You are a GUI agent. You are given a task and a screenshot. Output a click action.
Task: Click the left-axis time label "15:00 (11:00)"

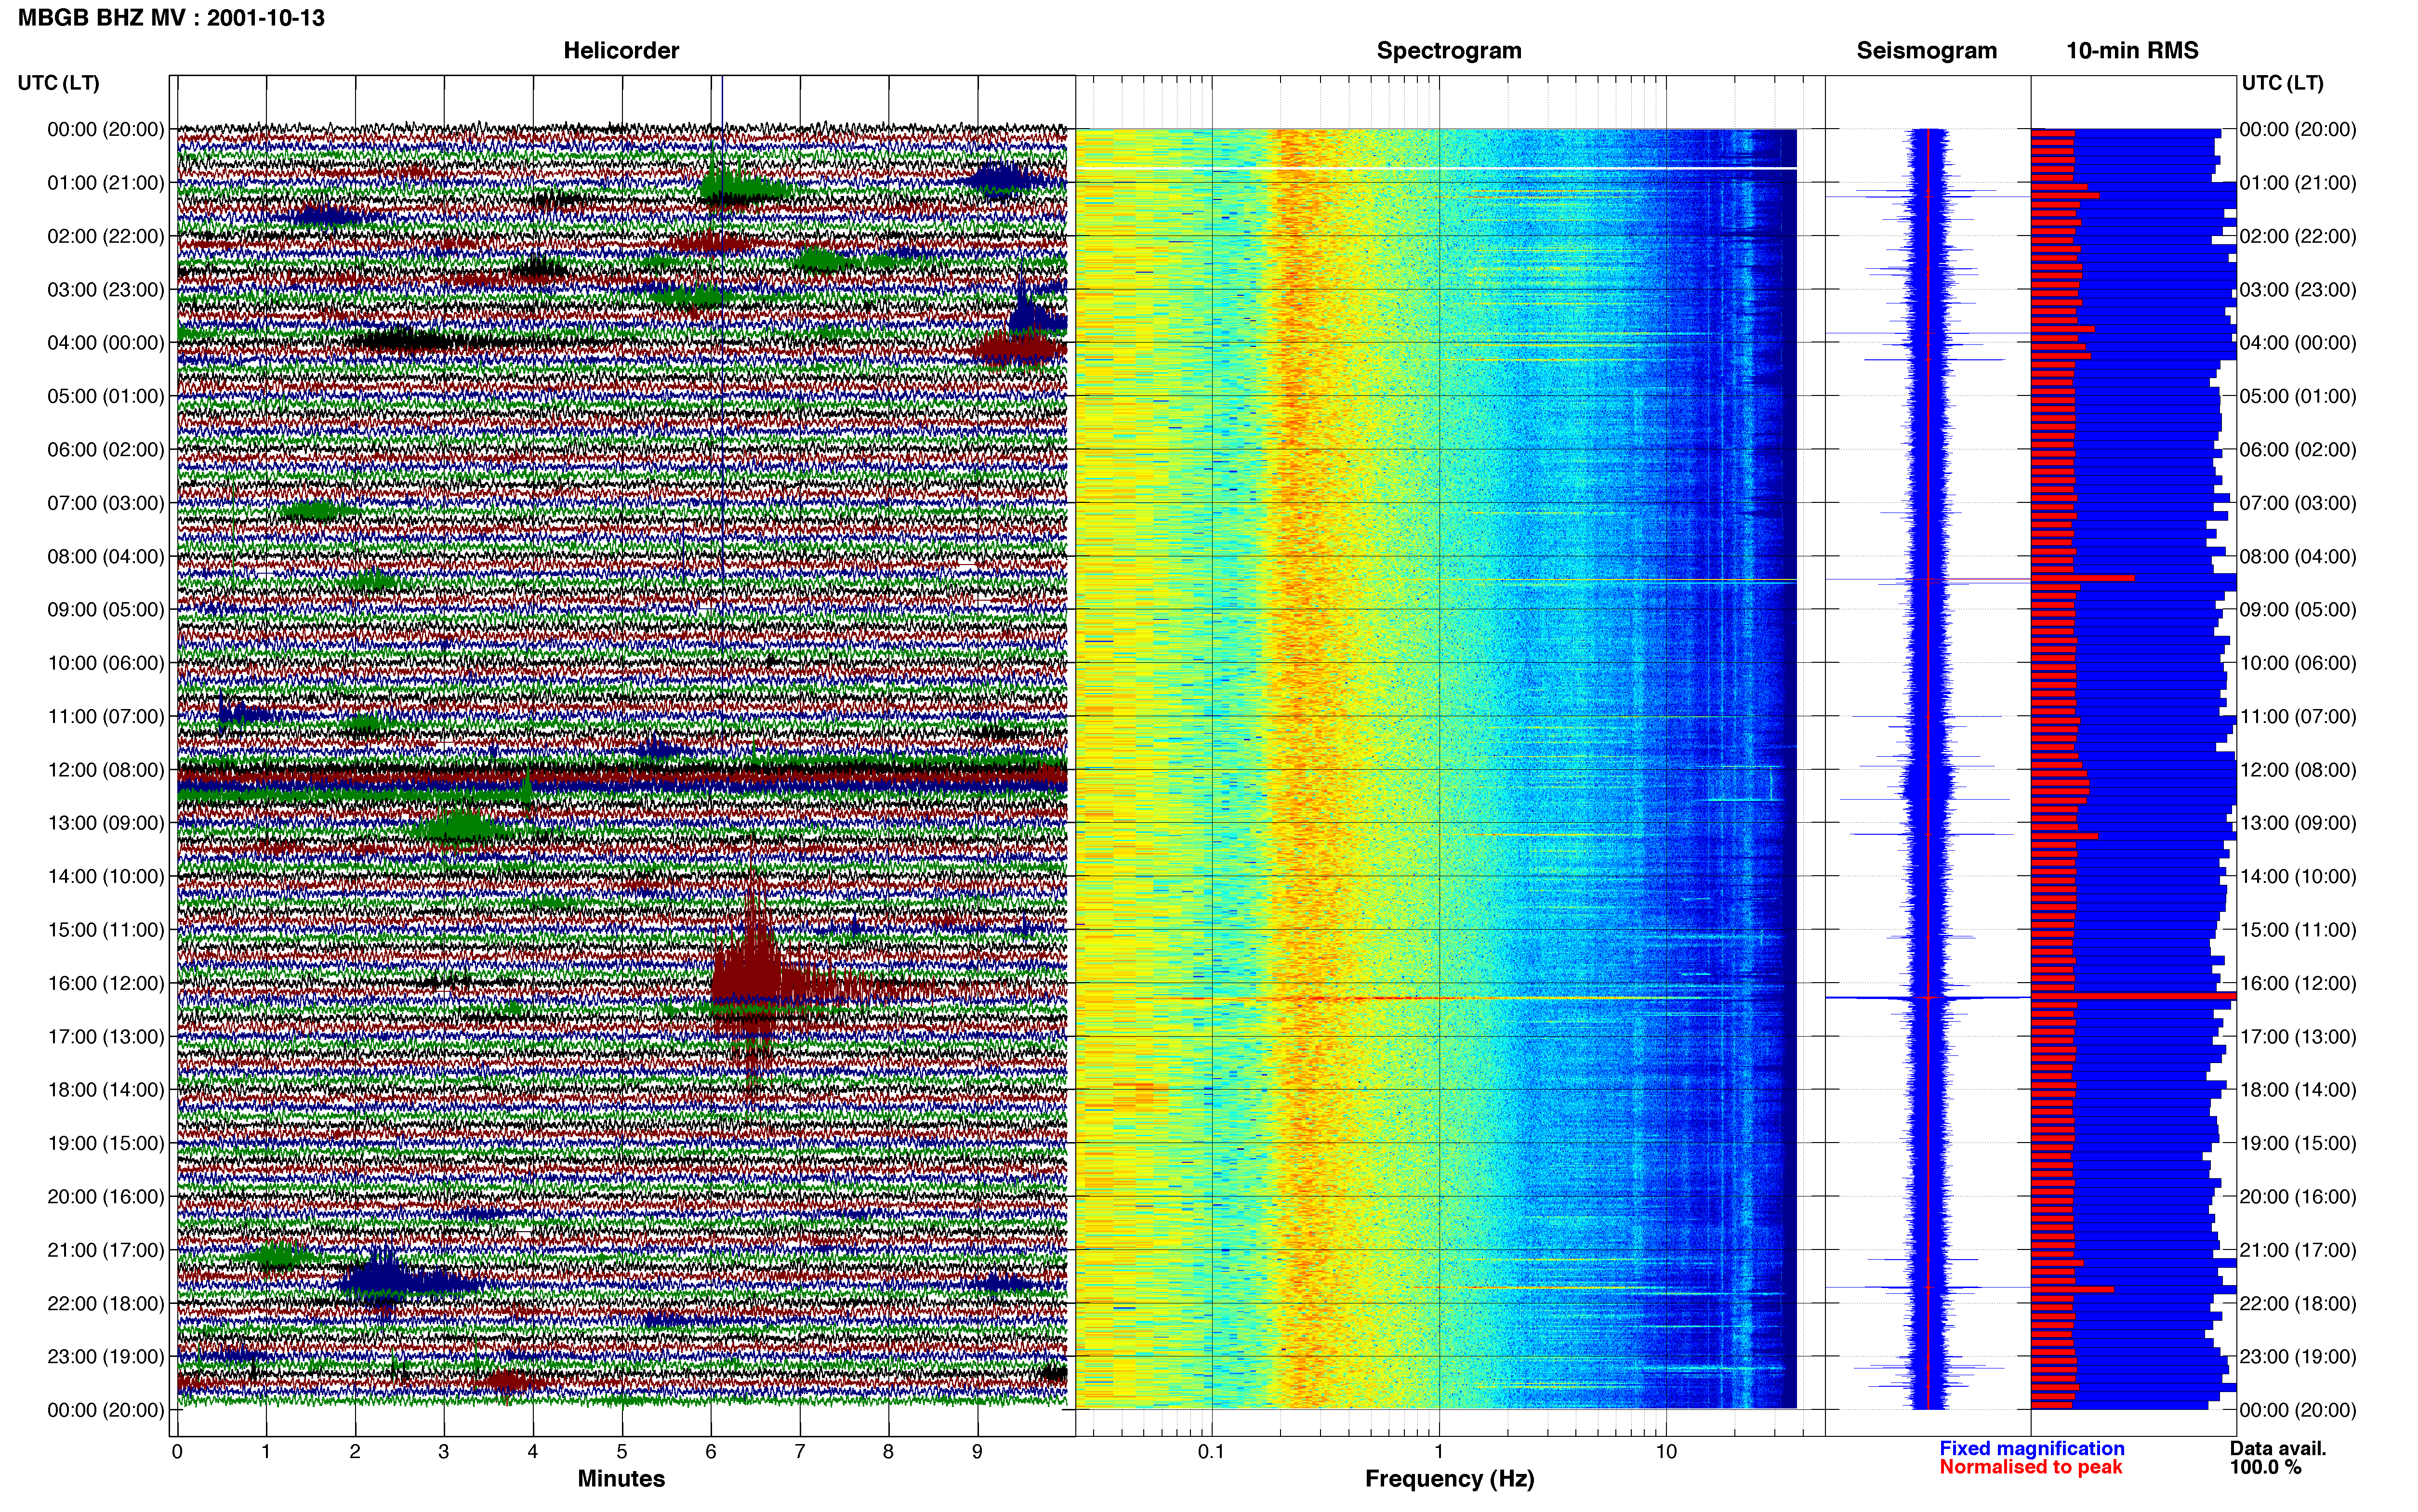106,930
